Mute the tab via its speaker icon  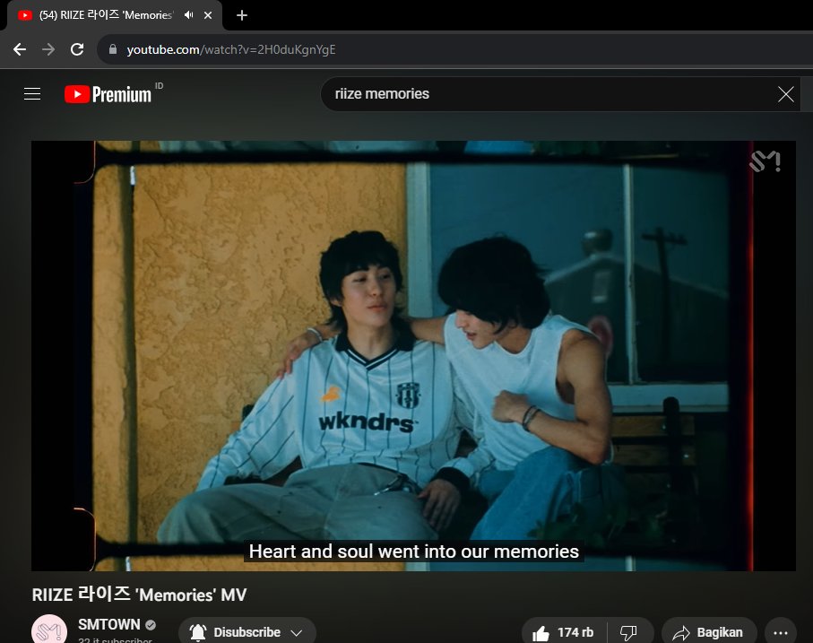tap(186, 14)
